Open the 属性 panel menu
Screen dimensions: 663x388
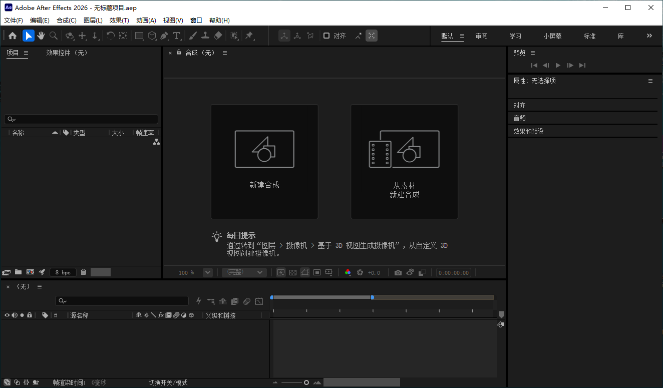pos(650,81)
